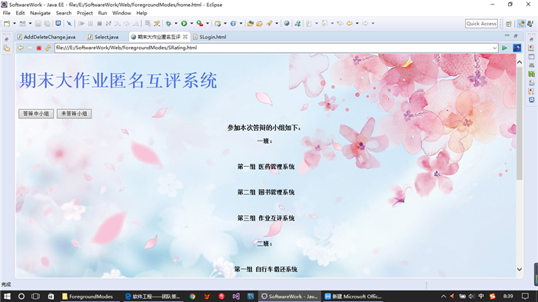
Task: Click the red browser Stop icon
Action: click(x=38, y=48)
